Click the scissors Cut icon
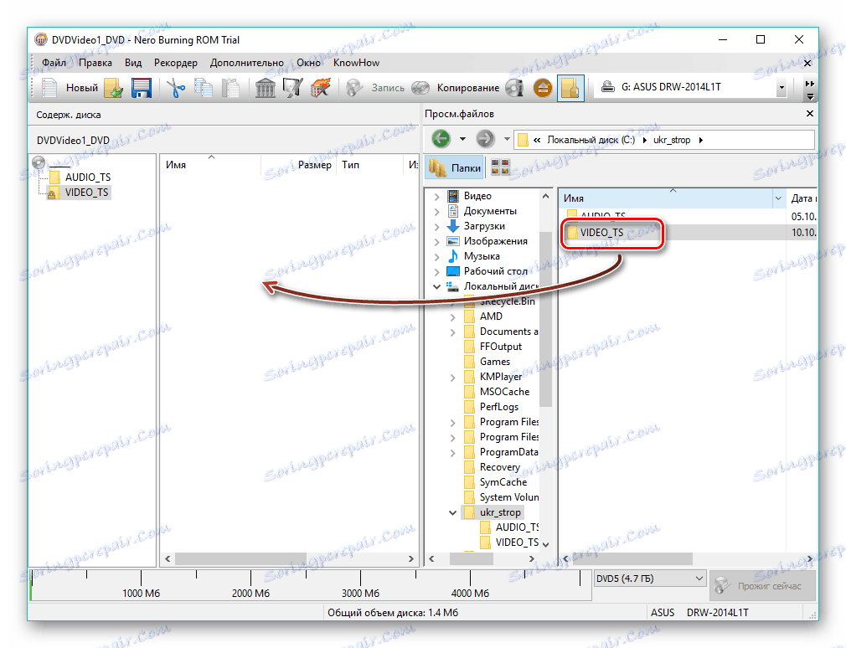The height and width of the screenshot is (648, 846). 176,88
